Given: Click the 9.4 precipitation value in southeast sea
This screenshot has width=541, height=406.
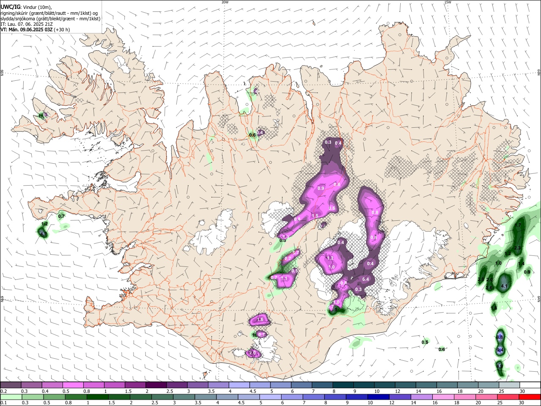Looking at the screenshot, I should tap(500, 350).
